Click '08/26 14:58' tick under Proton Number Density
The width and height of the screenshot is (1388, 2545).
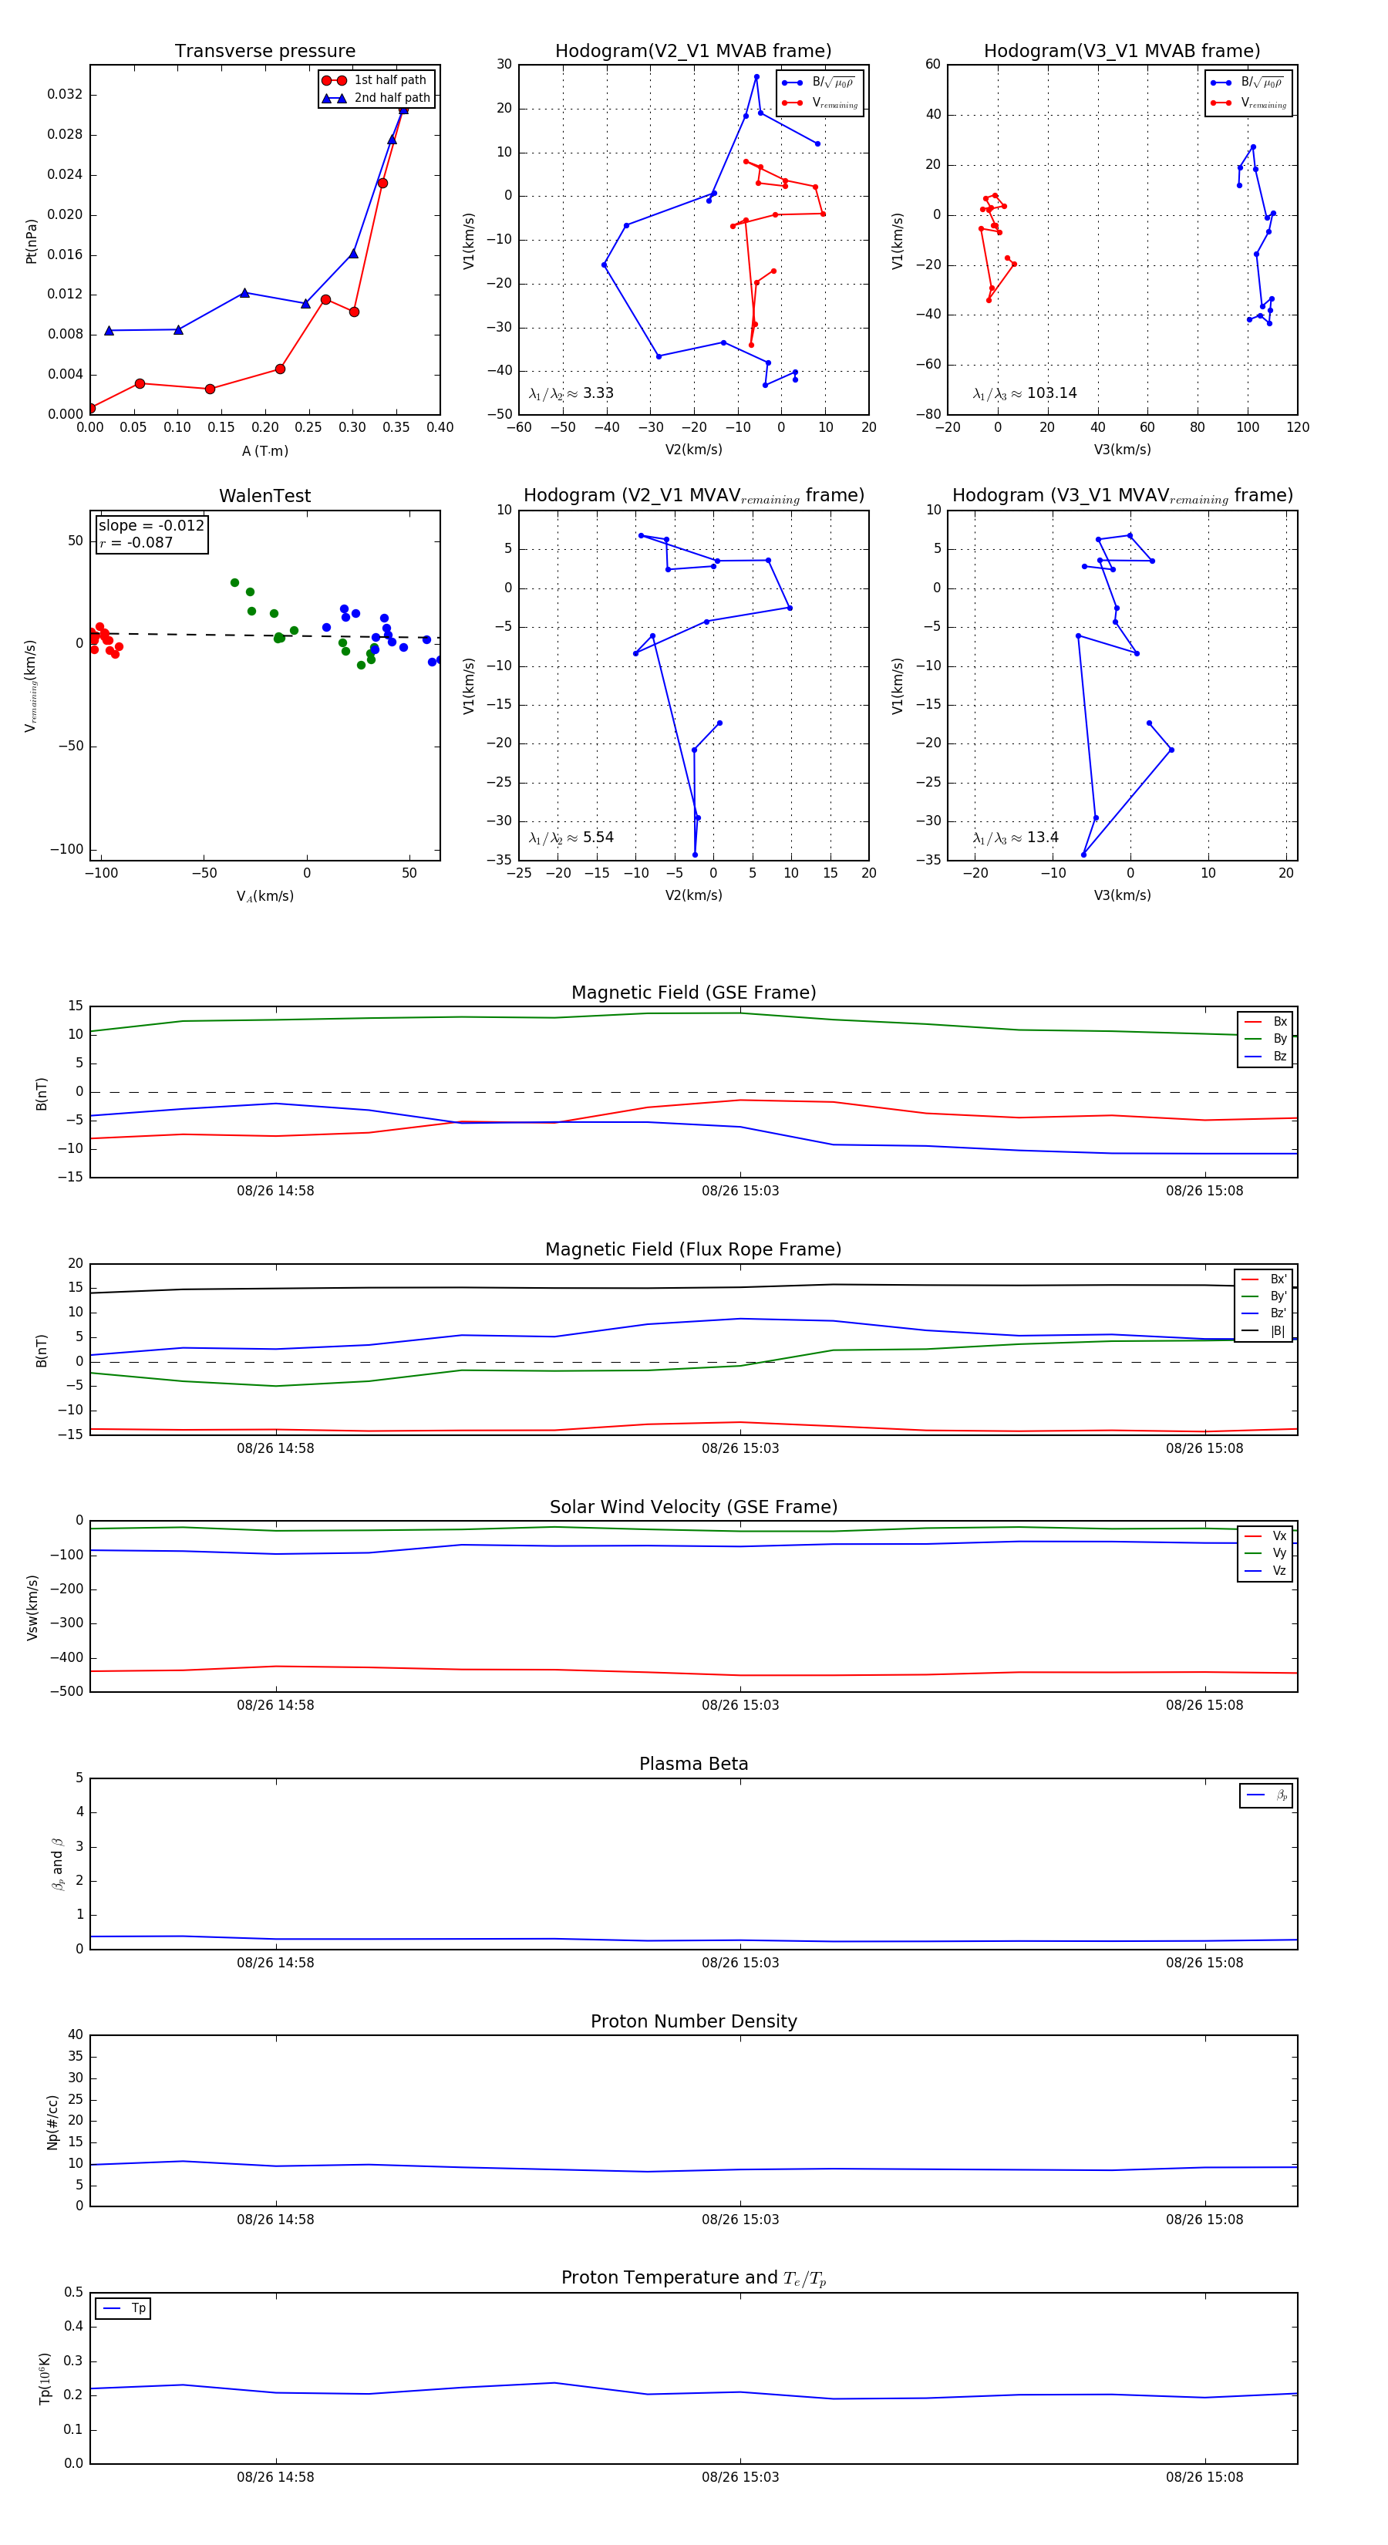click(x=275, y=2220)
